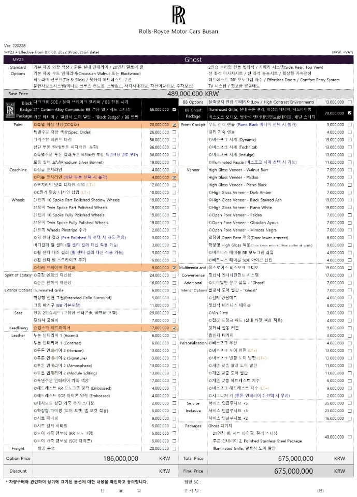
Task: Tick the BB Options 13,000,000 checkbox
Action: click(x=350, y=102)
